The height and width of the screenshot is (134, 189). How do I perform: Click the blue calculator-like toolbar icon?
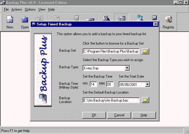point(154,18)
